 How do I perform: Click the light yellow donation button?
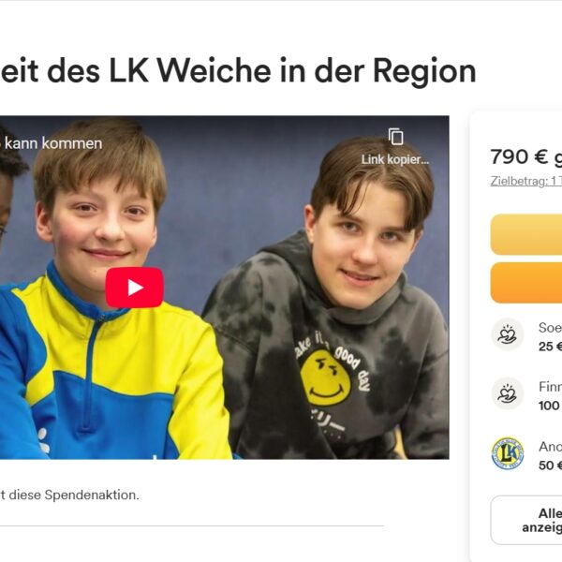tap(526, 235)
